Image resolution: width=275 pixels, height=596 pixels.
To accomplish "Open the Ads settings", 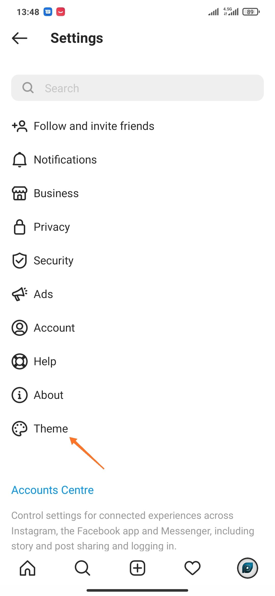I will tap(44, 294).
